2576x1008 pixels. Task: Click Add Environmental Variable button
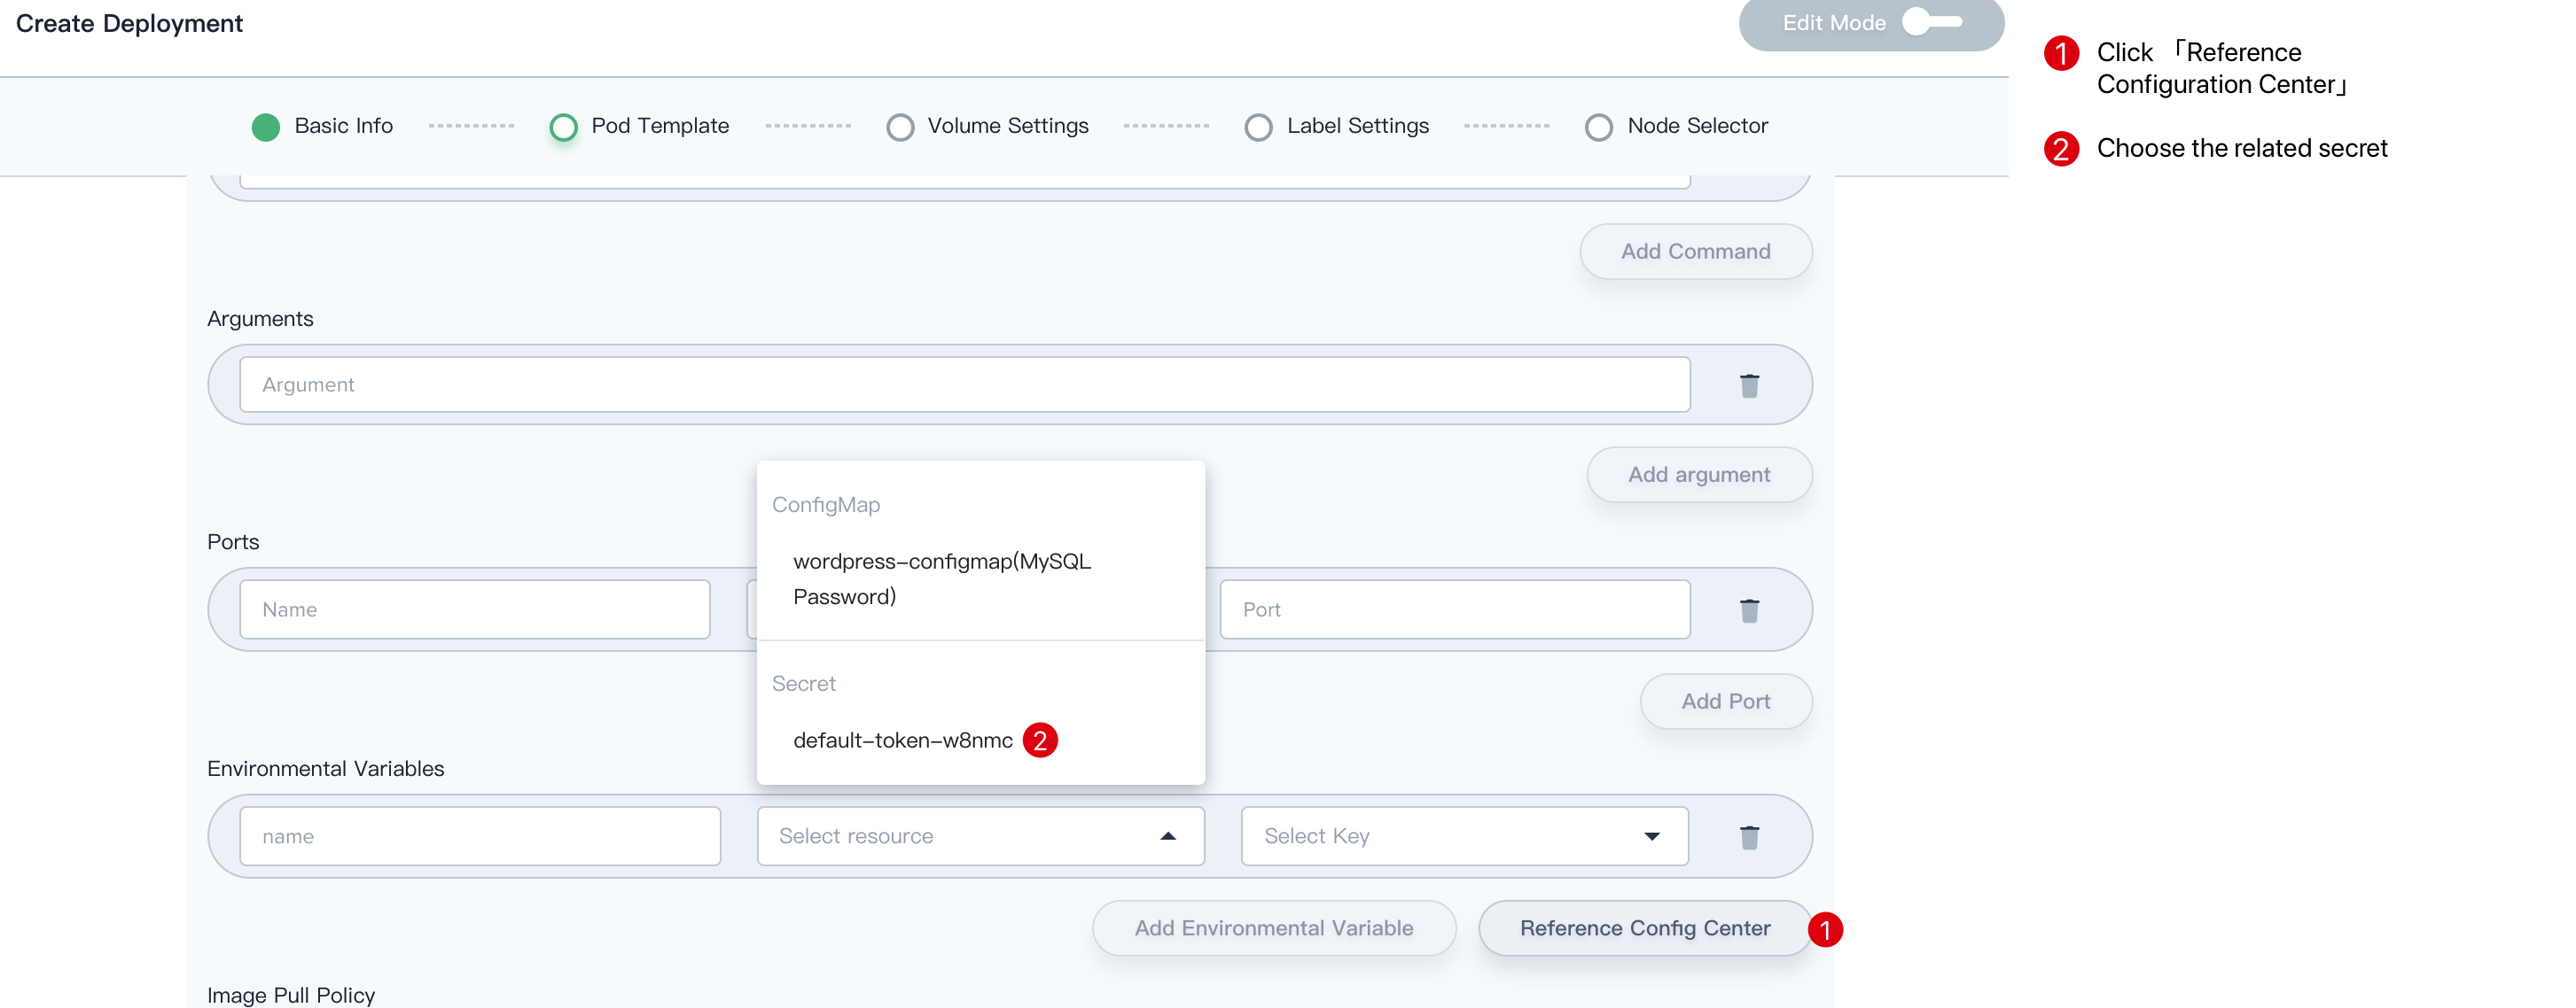point(1273,928)
